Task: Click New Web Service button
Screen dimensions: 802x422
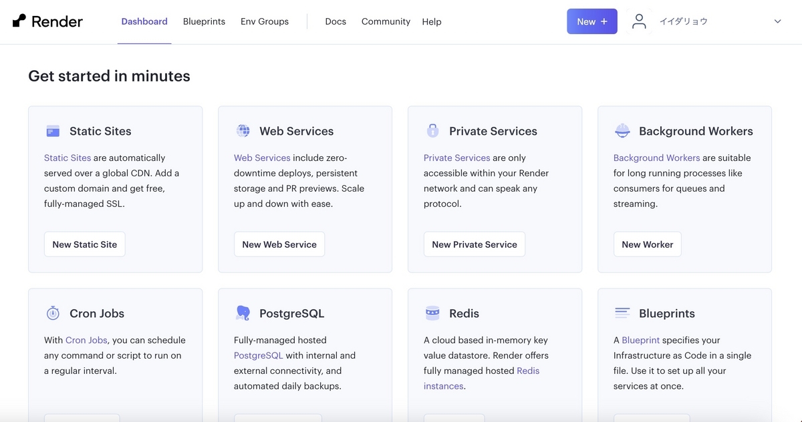Action: coord(279,244)
